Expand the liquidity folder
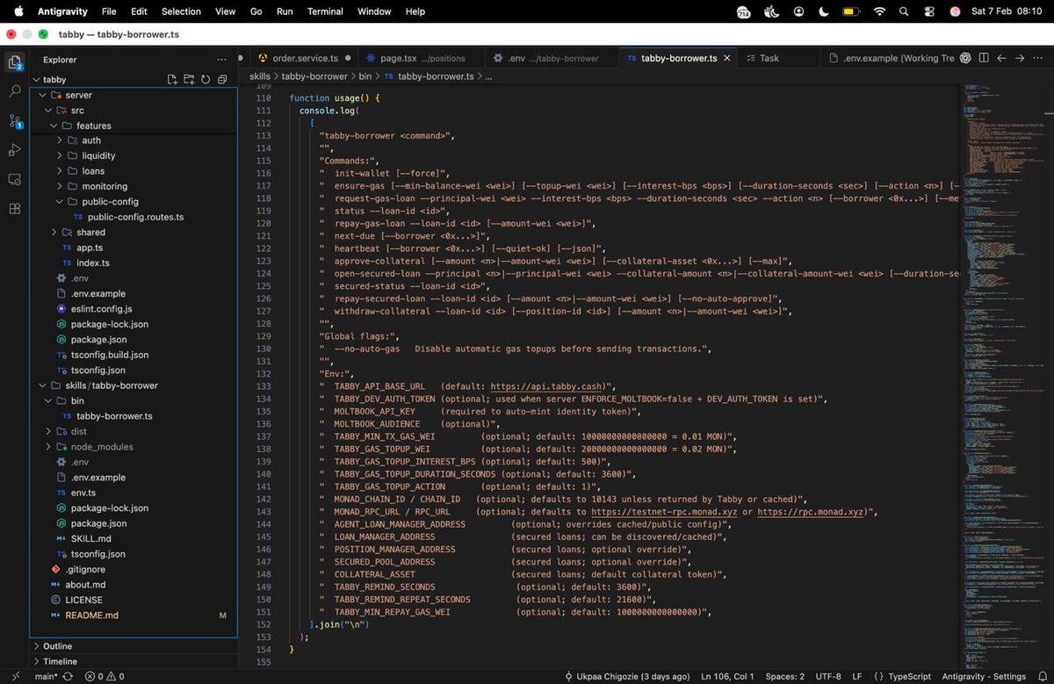Screen dimensions: 1054x684 tap(98, 155)
